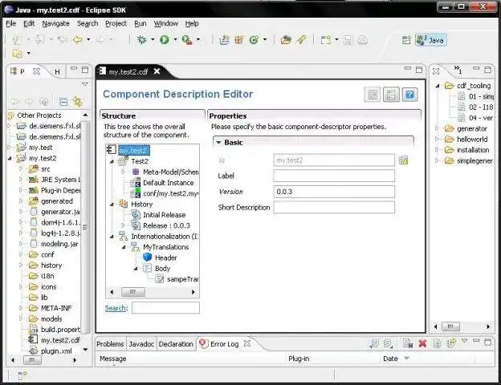Click the right panel horizontal scrollbar thumb

coord(450,326)
